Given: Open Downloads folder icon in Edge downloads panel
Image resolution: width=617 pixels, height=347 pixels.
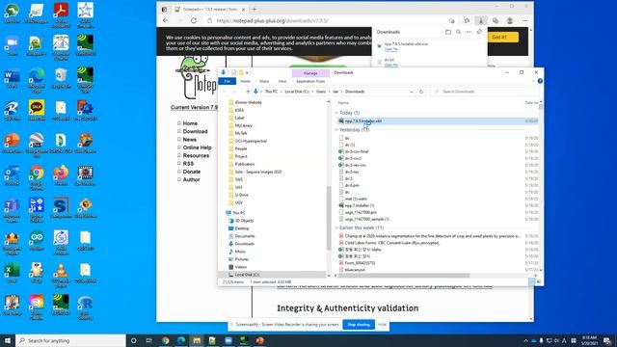Looking at the screenshot, I should (x=447, y=32).
